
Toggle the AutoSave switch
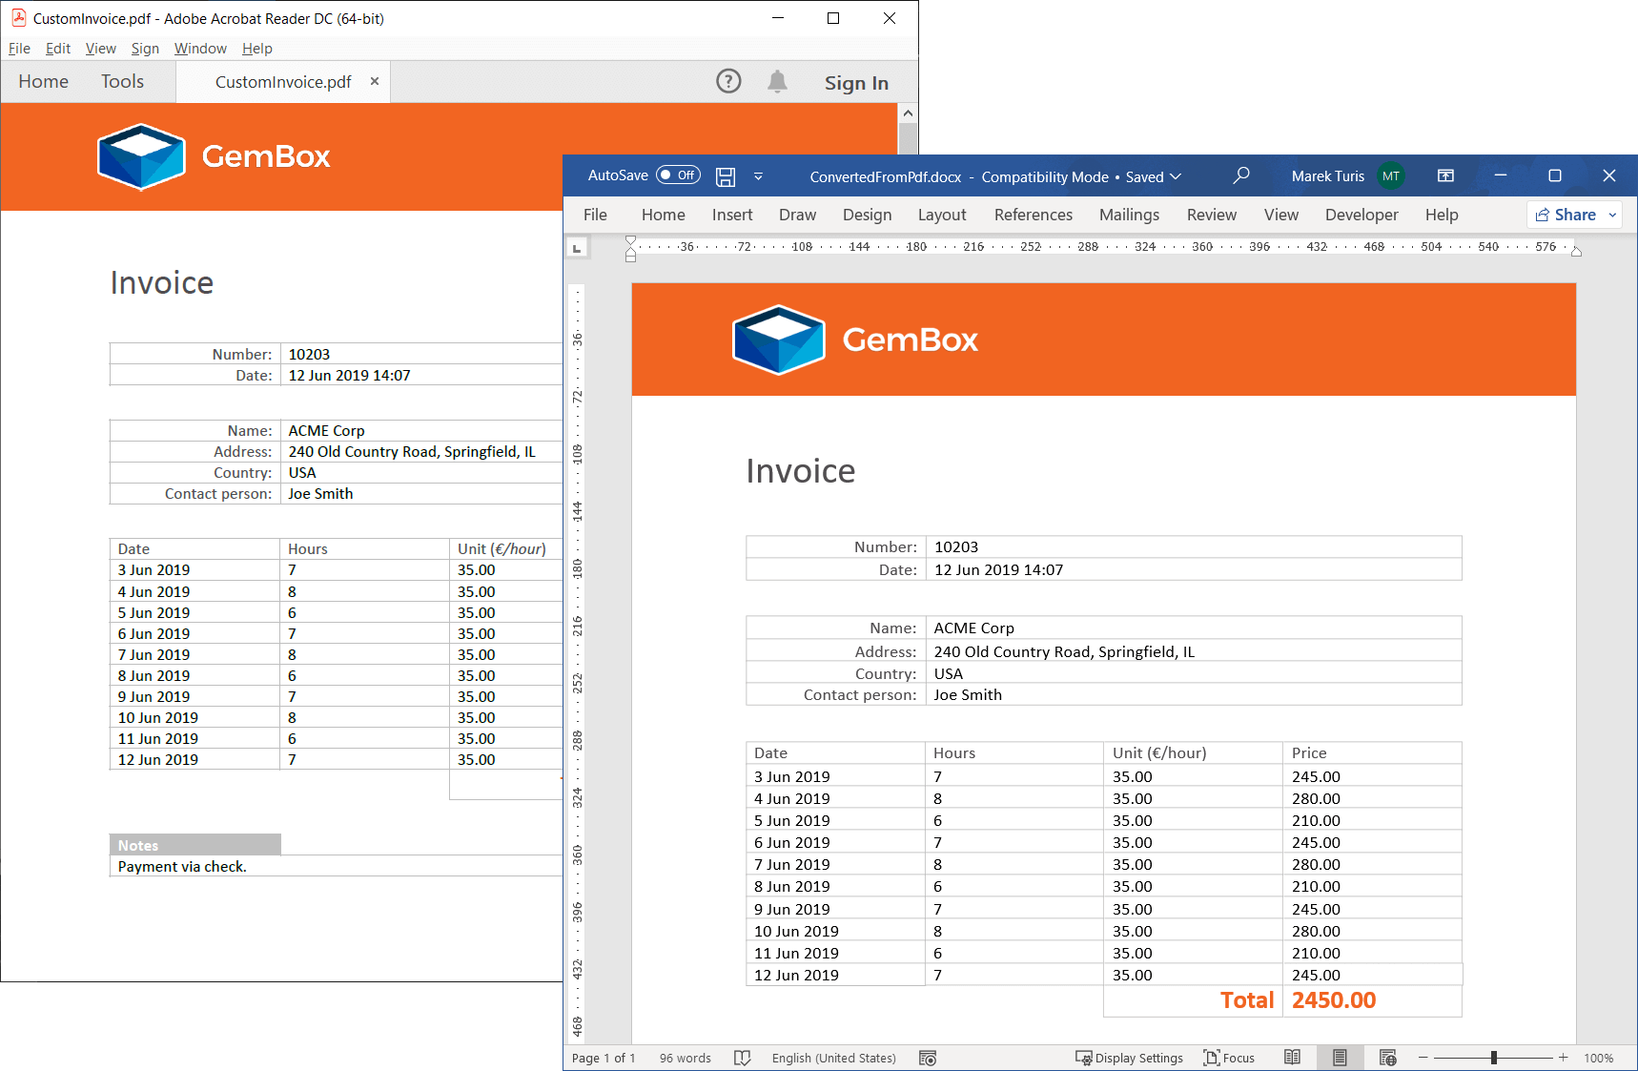[678, 175]
